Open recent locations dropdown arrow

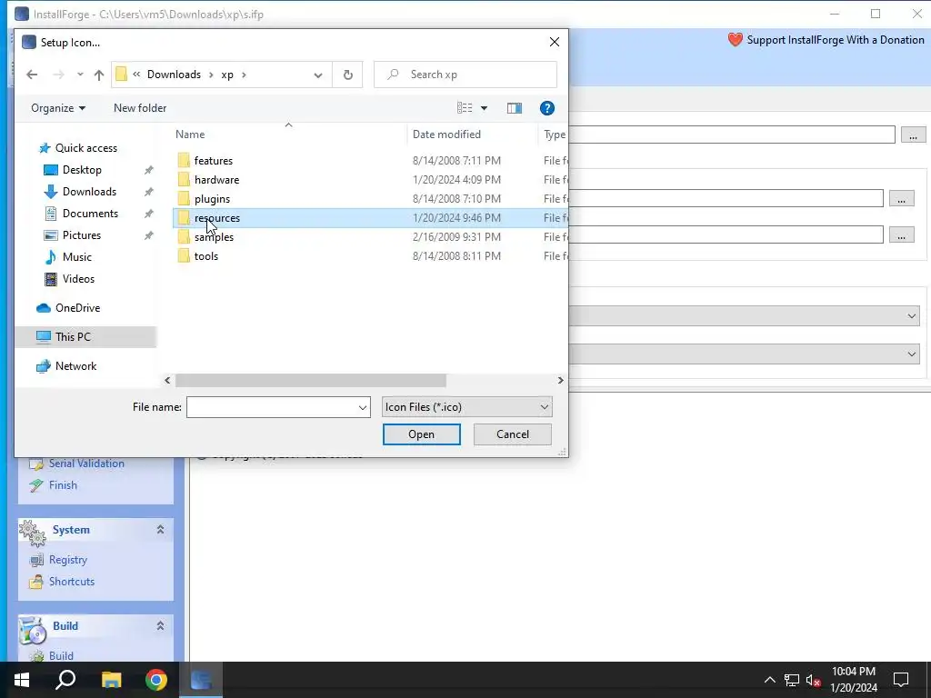coord(80,75)
